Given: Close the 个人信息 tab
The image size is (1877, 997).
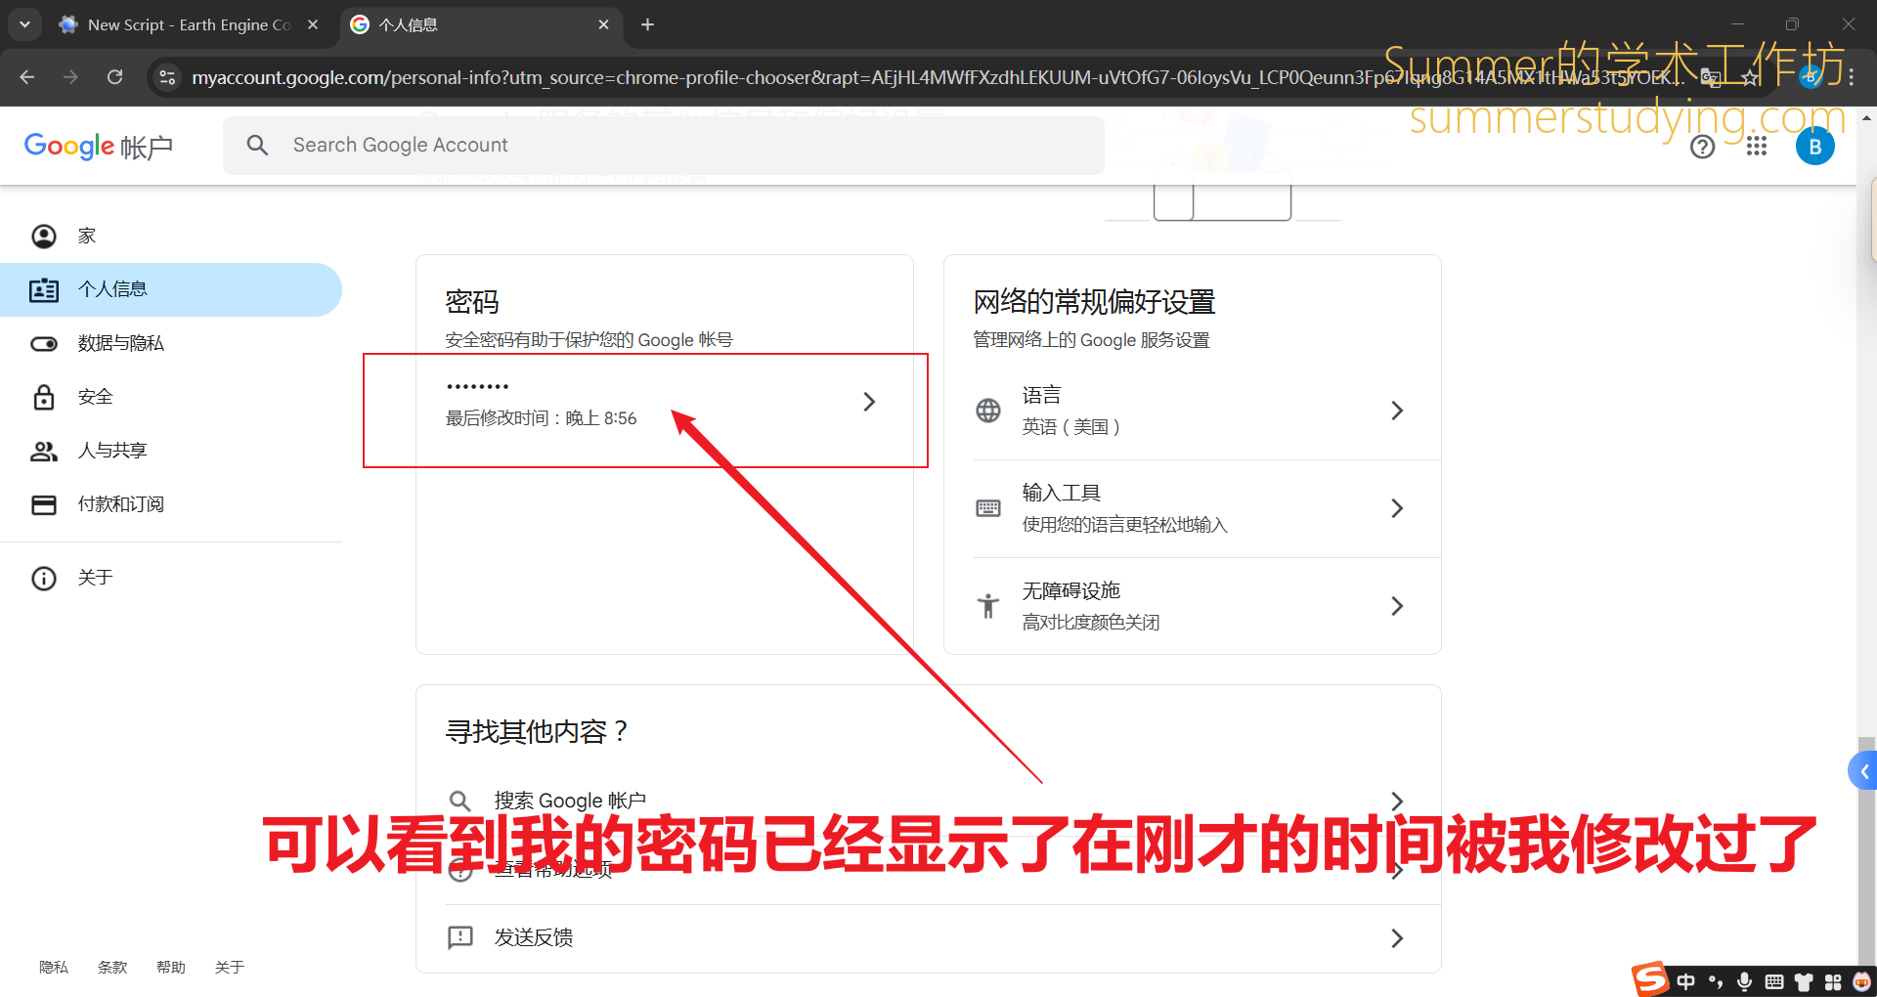Looking at the screenshot, I should click(604, 24).
